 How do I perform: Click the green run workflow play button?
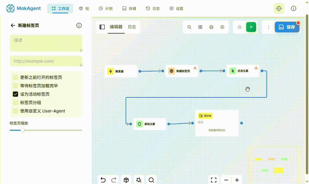click(251, 27)
